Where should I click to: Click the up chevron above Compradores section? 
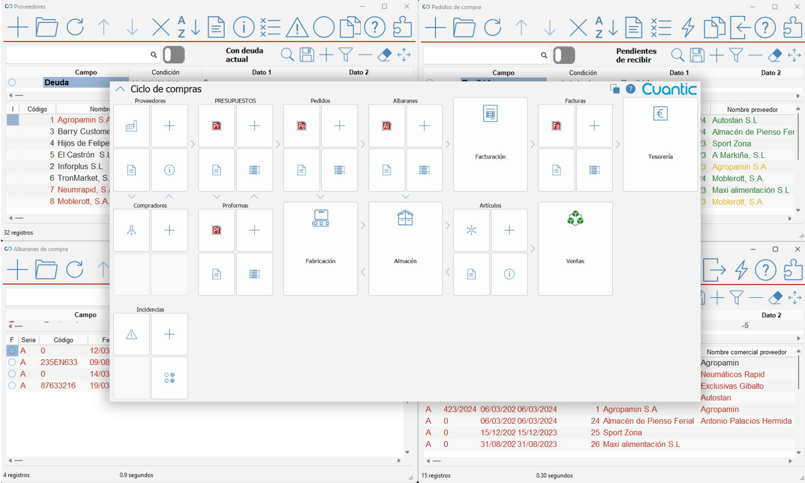pyautogui.click(x=169, y=196)
